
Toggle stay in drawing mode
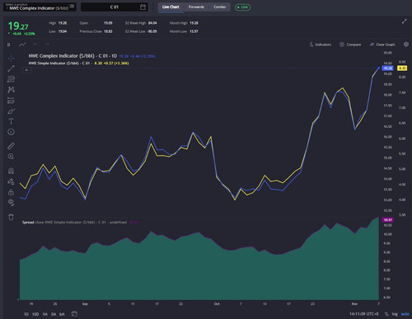coord(11,181)
